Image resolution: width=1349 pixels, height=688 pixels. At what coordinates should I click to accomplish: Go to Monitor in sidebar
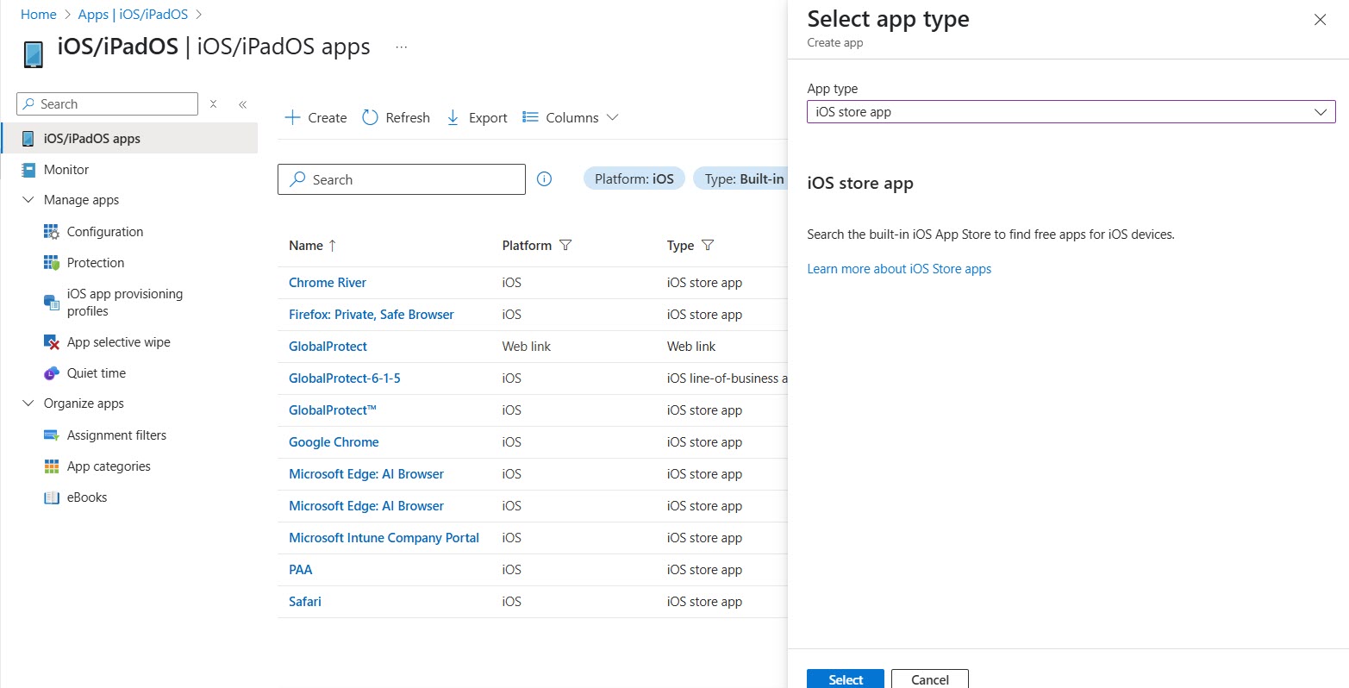tap(66, 170)
